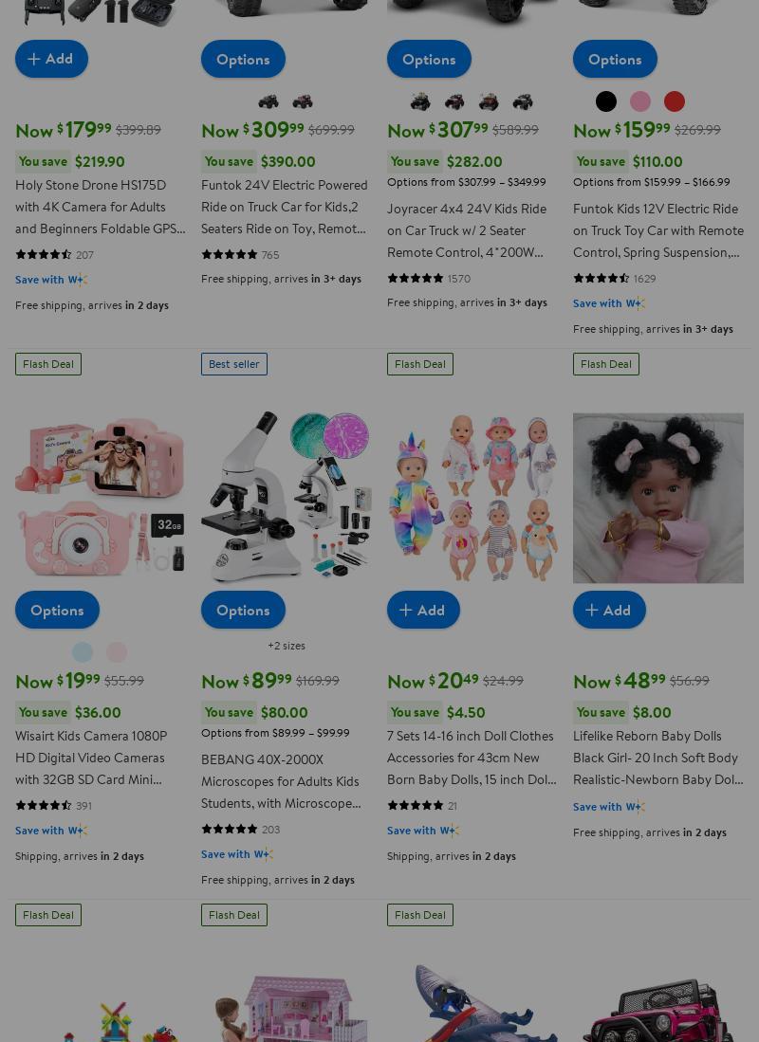759x1042 pixels.
Task: Choose the pink color swatch for Funtok 12V truck
Action: tap(639, 101)
